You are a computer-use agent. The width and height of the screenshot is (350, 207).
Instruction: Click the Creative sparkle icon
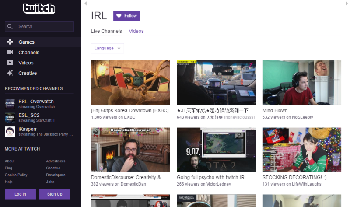(x=10, y=73)
